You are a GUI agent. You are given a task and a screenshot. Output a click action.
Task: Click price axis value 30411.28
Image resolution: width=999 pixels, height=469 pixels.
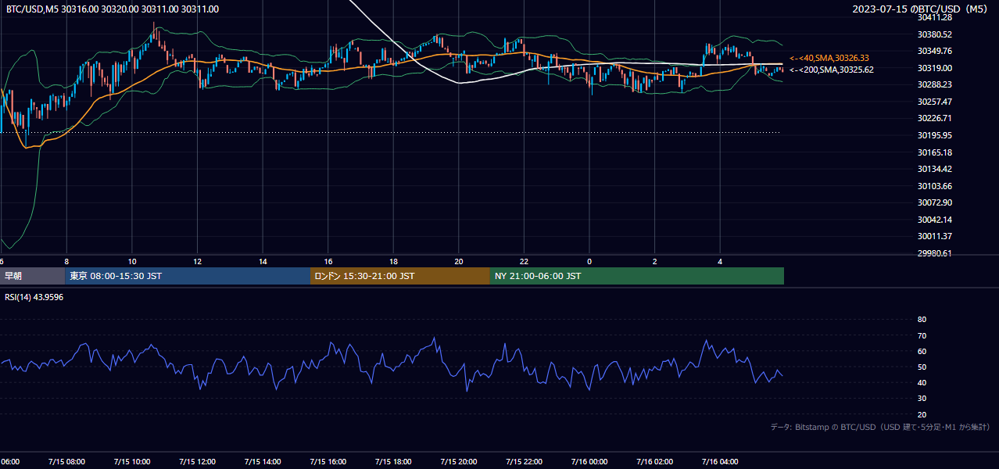(x=934, y=17)
